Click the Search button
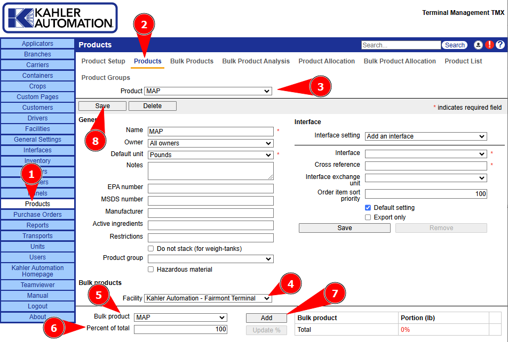Screen dimensions: 508x342 tap(455, 45)
